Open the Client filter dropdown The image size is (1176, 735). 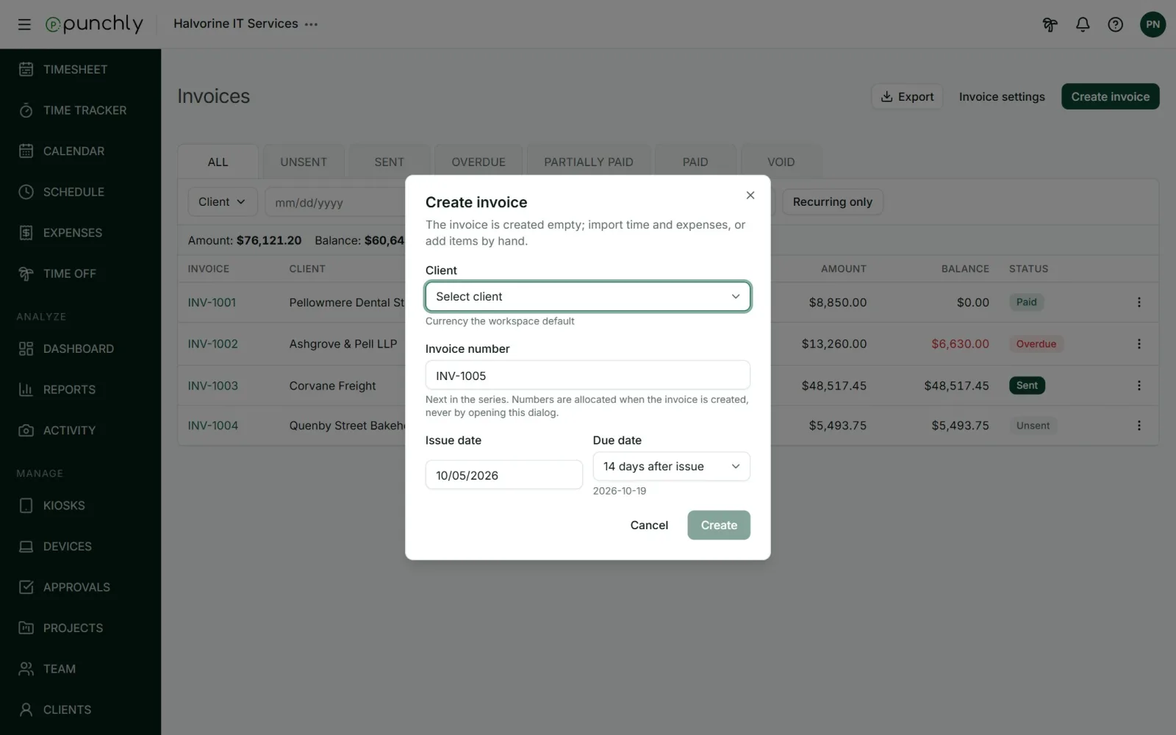222,201
